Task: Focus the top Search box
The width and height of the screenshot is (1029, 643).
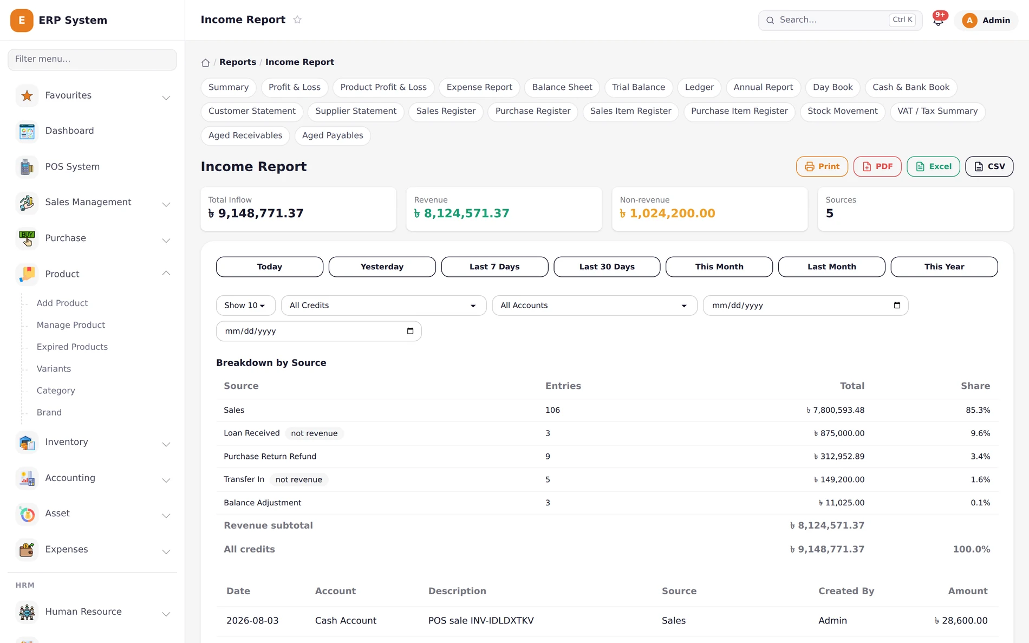Action: pyautogui.click(x=840, y=21)
